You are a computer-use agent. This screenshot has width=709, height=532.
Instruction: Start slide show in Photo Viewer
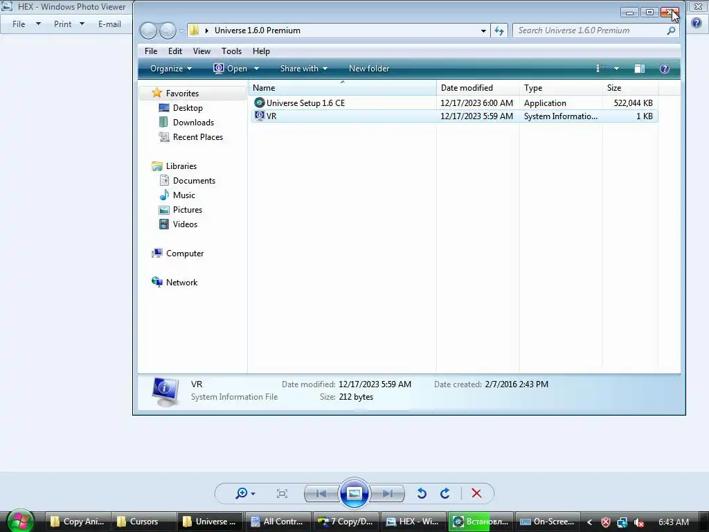point(354,493)
